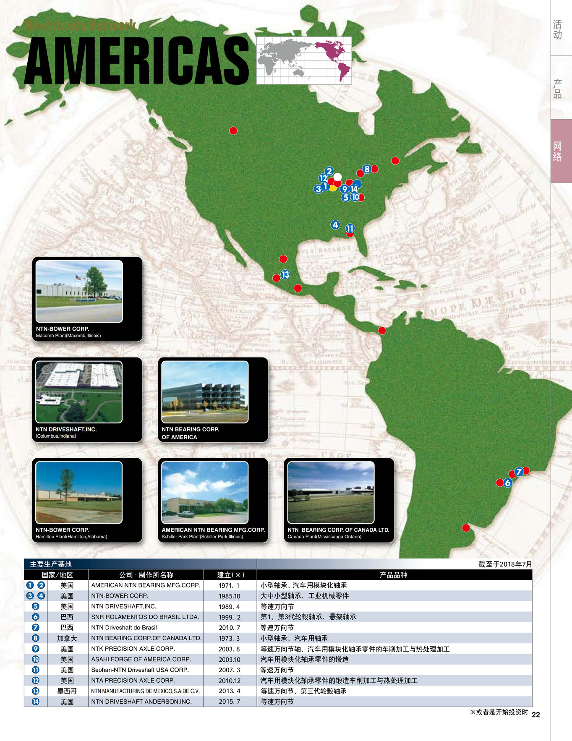Screen dimensions: 572x741
Task: Open the Canada Plant Mississauga photo
Action: 331,493
